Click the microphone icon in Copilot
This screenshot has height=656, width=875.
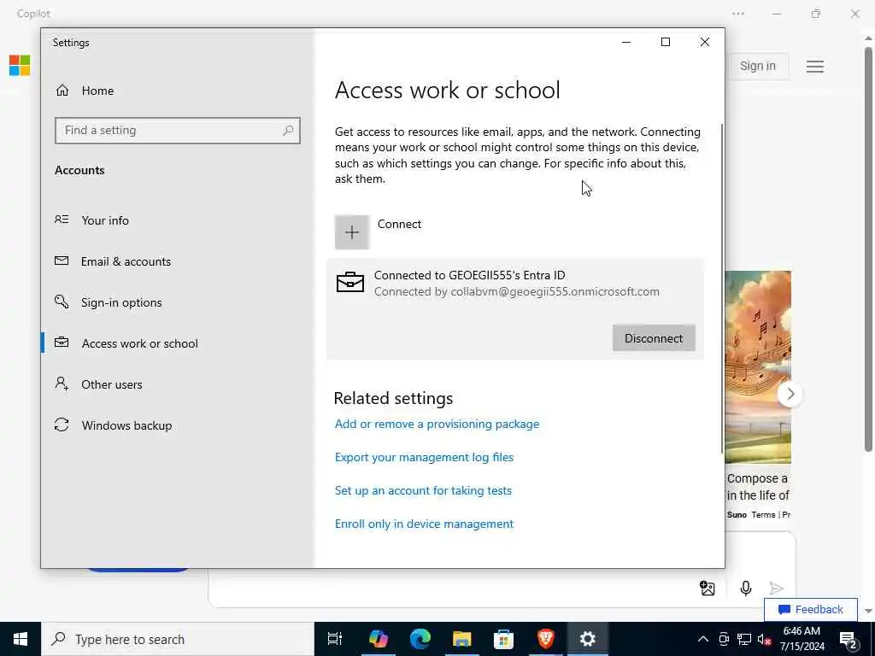click(x=745, y=588)
